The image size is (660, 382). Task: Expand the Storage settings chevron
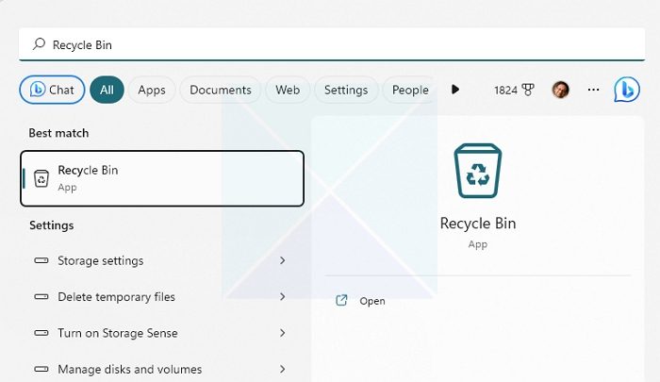[x=283, y=260]
